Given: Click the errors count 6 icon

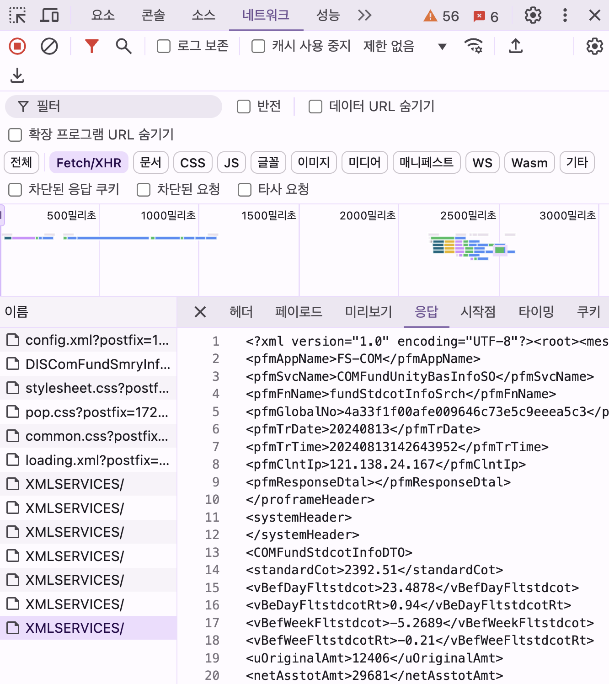Looking at the screenshot, I should pyautogui.click(x=486, y=17).
